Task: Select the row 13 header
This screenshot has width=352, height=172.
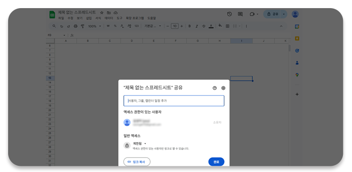Action: pyautogui.click(x=50, y=78)
